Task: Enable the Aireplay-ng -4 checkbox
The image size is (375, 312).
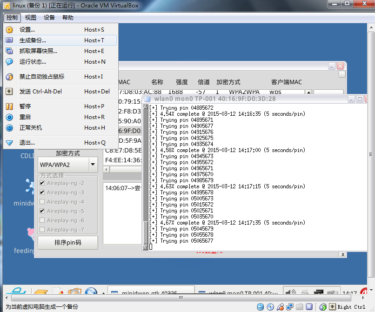Action: pyautogui.click(x=42, y=202)
